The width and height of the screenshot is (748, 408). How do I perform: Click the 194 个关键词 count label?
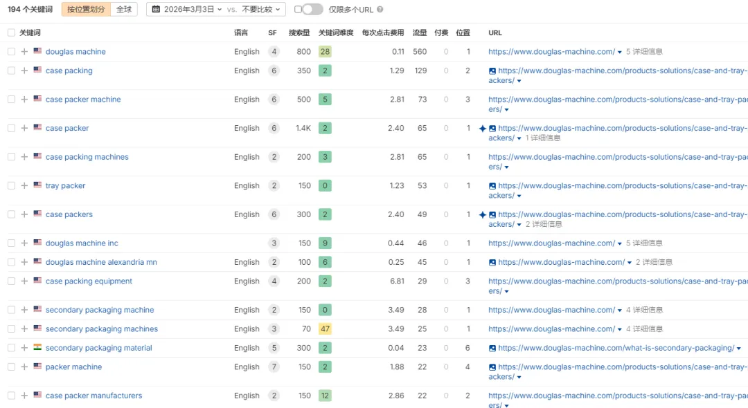click(30, 9)
